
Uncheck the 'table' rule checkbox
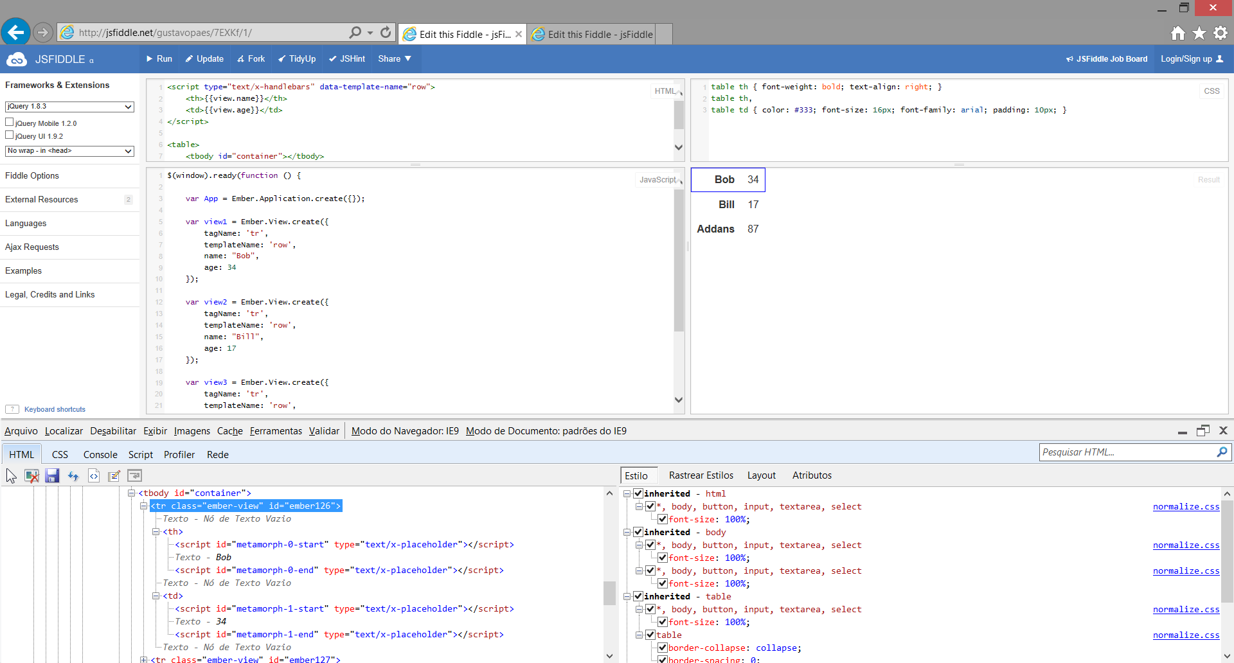click(x=650, y=635)
